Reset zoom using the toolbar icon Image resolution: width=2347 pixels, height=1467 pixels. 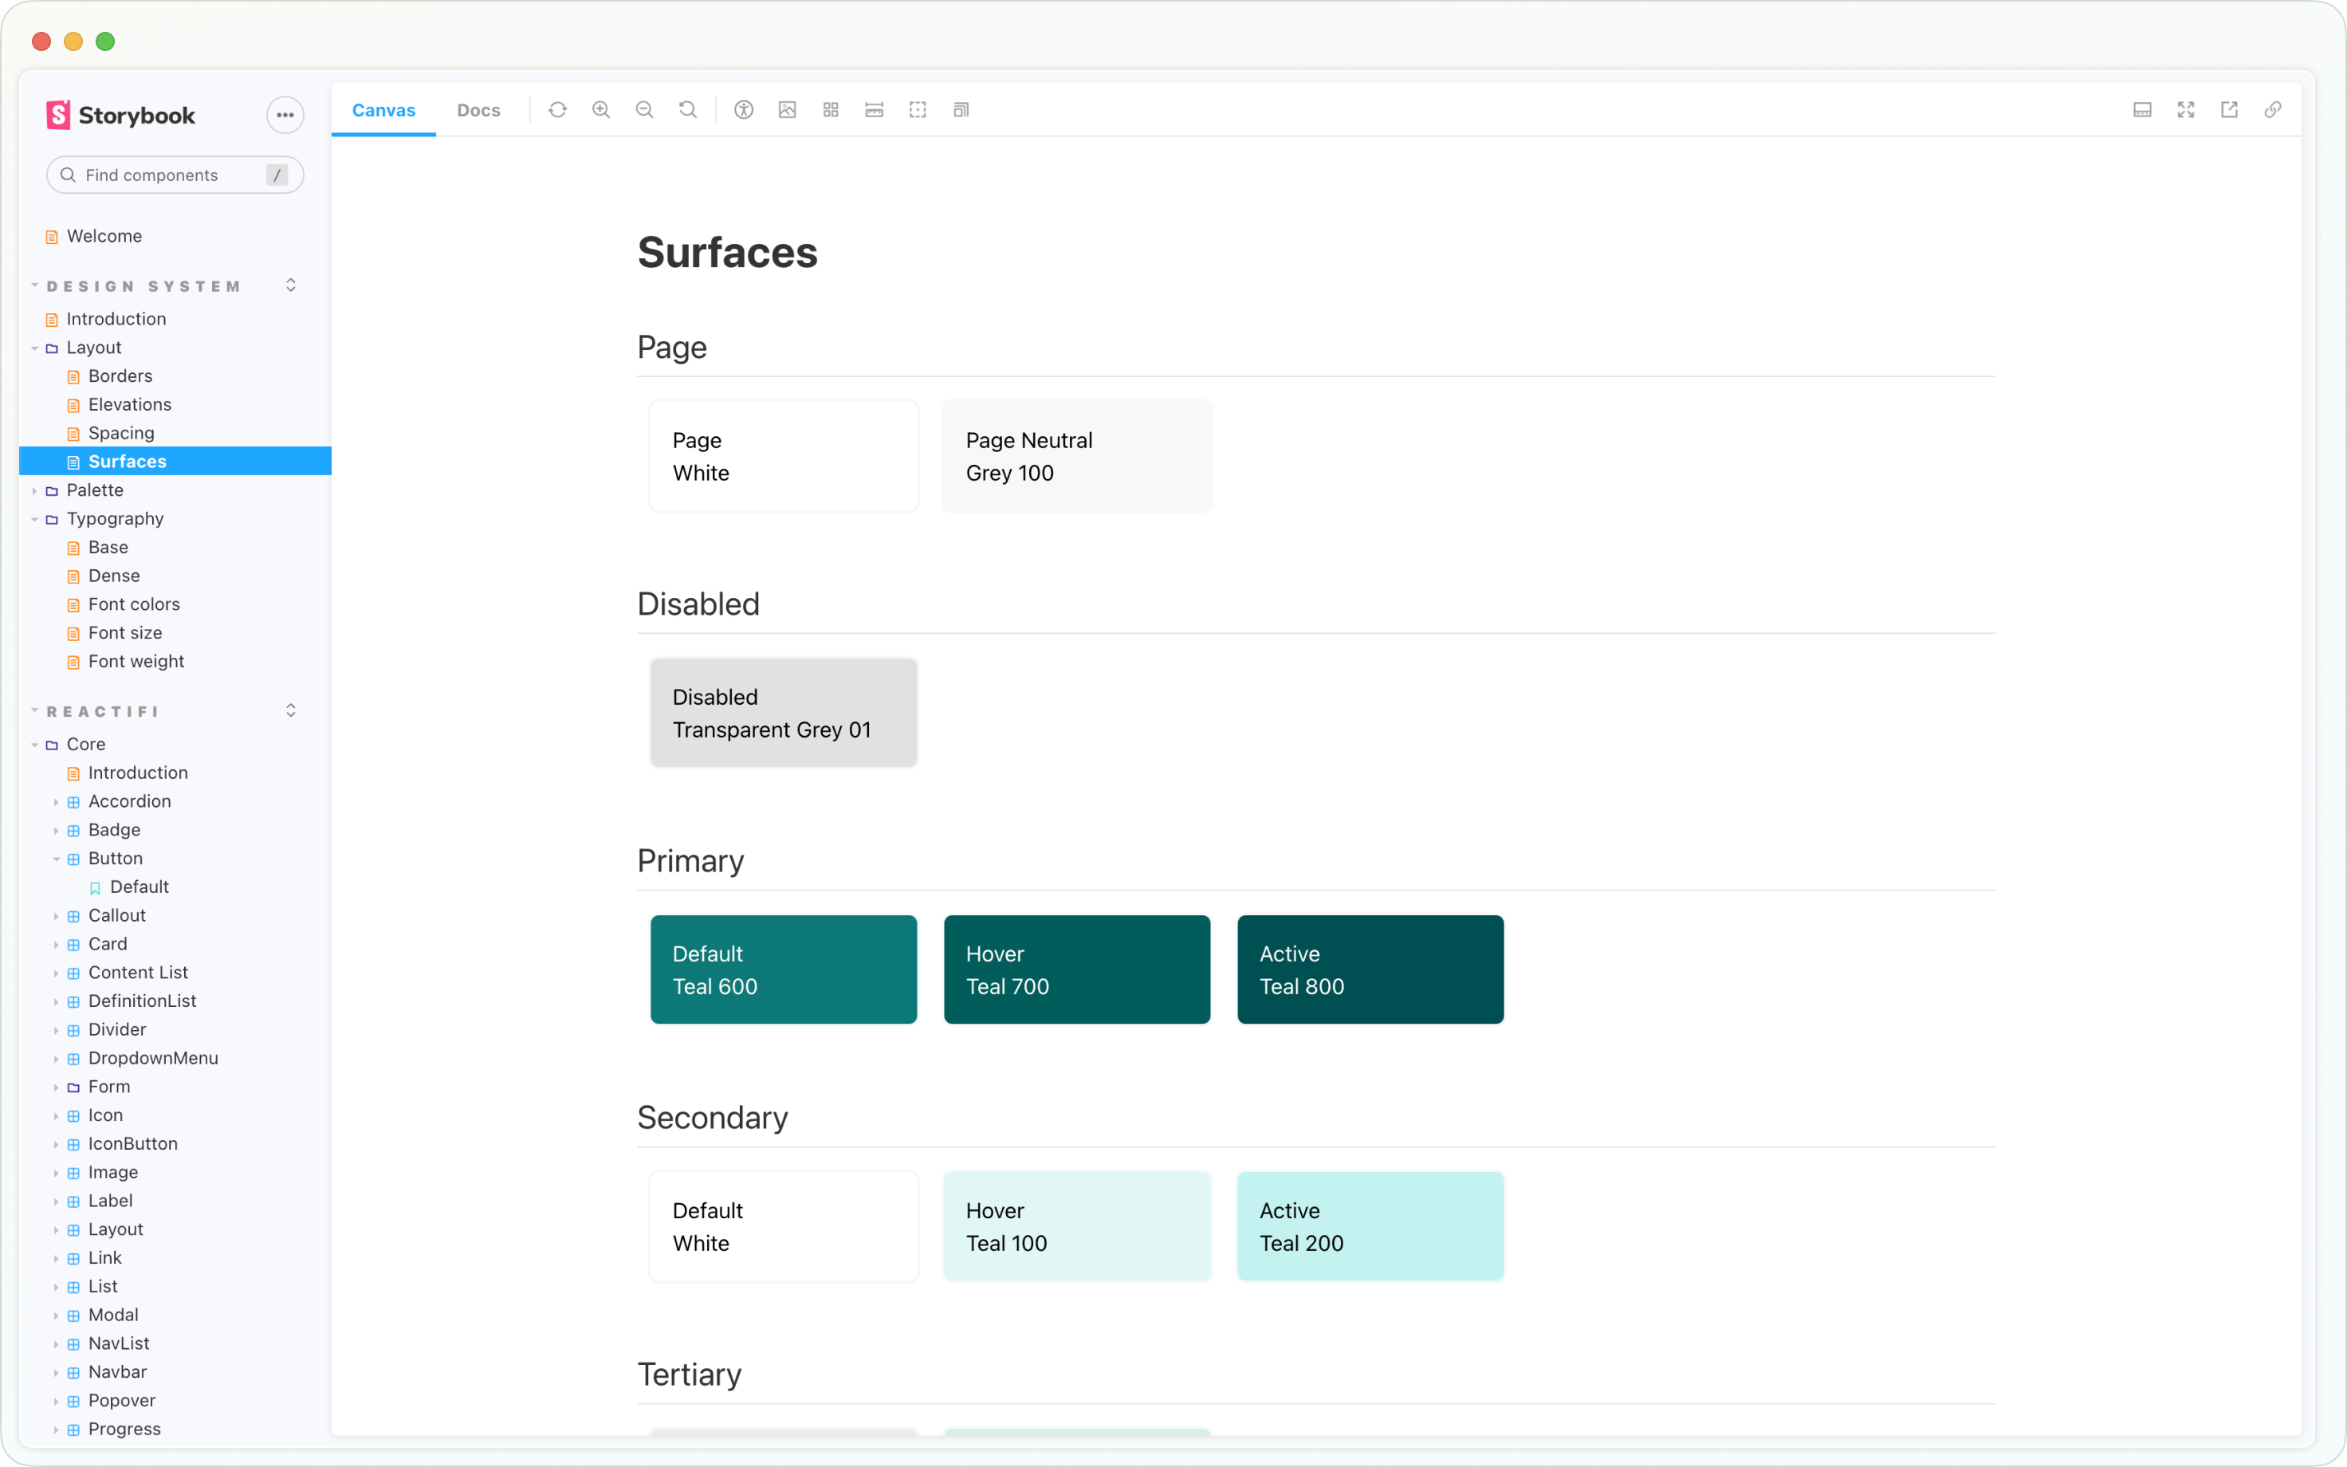pyautogui.click(x=688, y=110)
